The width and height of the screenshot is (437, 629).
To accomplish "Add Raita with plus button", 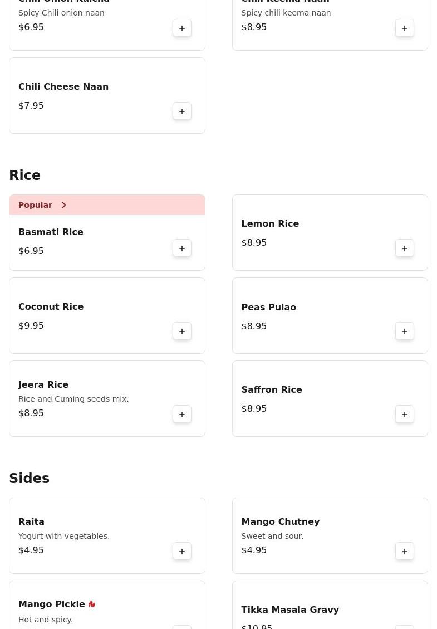I will tap(182, 552).
